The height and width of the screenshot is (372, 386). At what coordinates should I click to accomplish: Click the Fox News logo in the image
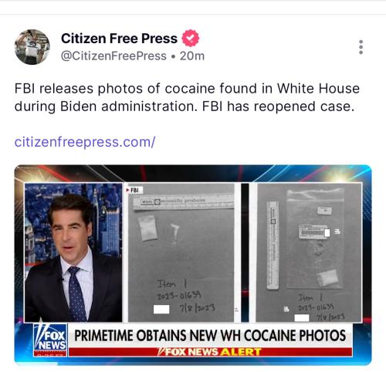pyautogui.click(x=50, y=340)
